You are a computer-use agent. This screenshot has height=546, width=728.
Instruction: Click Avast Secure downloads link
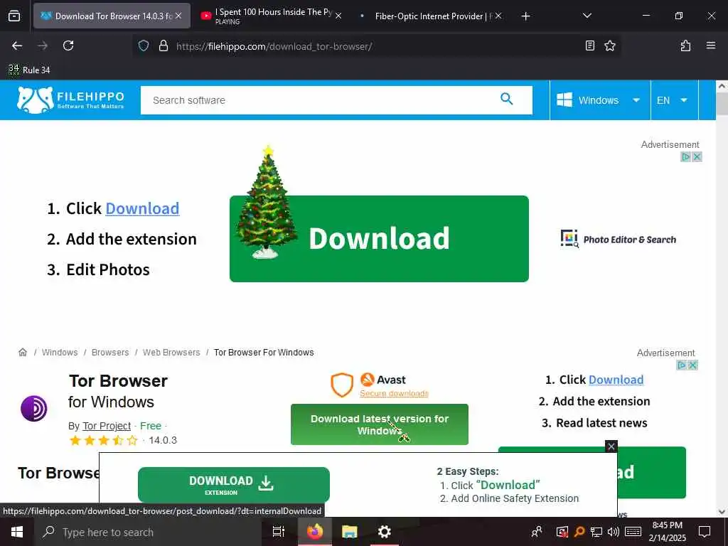[394, 393]
